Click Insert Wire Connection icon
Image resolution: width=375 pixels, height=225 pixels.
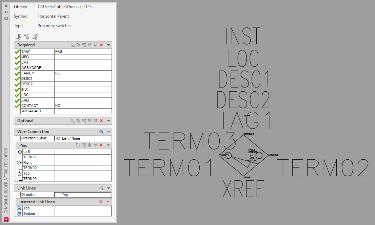(x=101, y=132)
